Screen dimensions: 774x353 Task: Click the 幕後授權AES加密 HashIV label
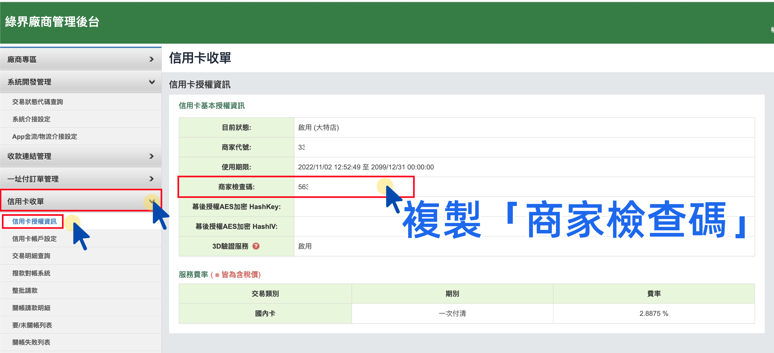pos(236,227)
